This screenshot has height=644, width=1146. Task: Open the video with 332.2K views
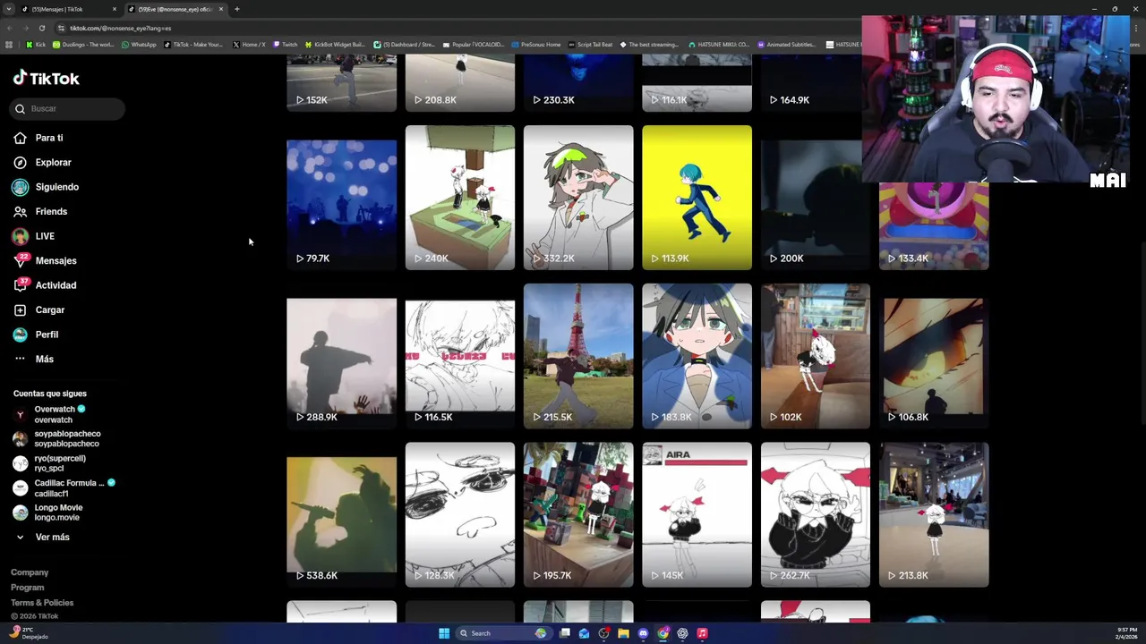[x=578, y=198]
